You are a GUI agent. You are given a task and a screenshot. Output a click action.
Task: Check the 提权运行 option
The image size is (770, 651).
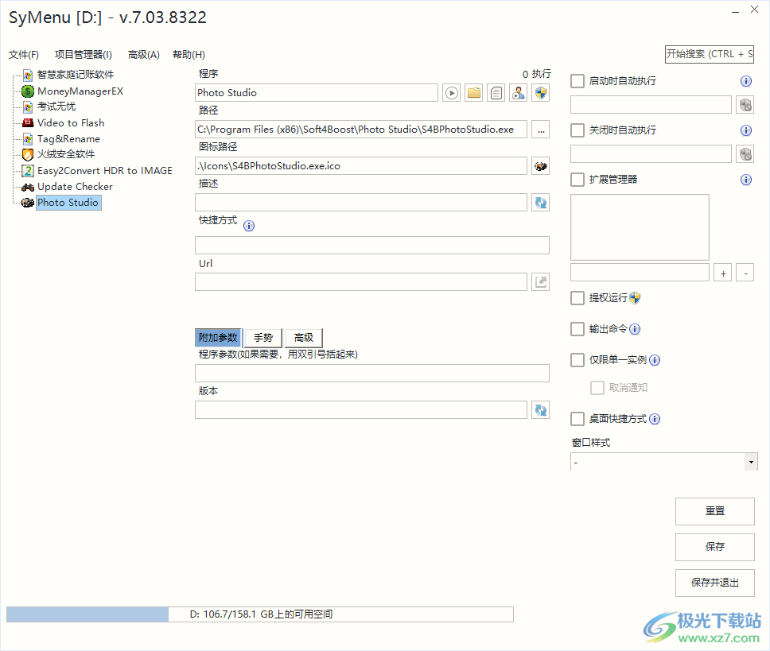click(x=577, y=298)
